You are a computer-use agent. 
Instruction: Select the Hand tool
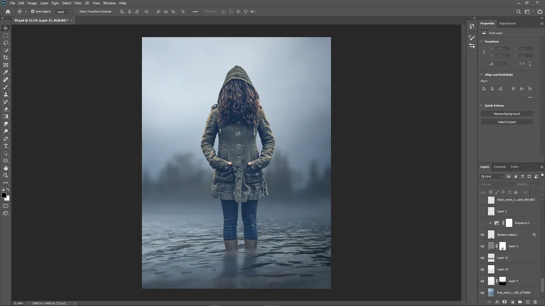[6, 168]
